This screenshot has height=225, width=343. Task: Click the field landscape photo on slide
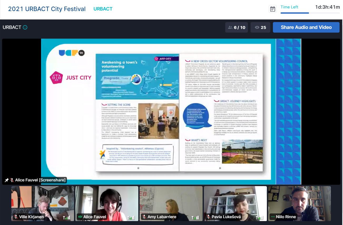[x=242, y=152]
